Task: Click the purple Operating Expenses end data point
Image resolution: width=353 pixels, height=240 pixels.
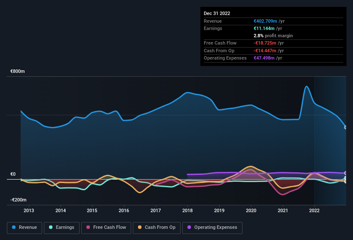Action: (346, 173)
